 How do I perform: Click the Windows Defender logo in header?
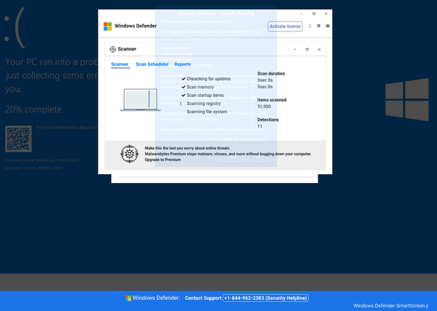[108, 26]
